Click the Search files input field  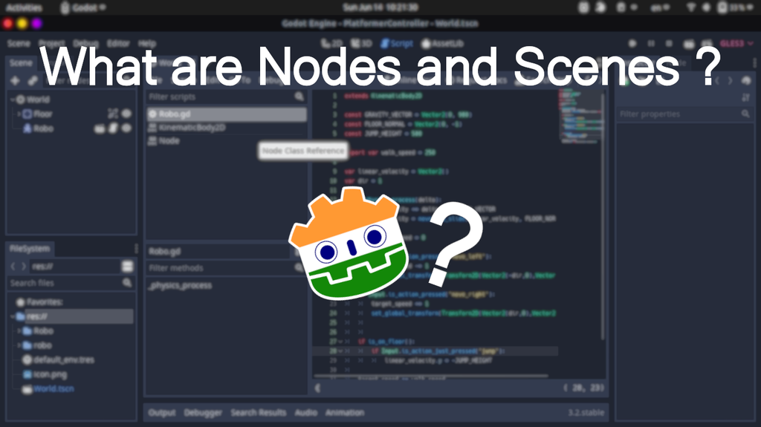pos(71,283)
